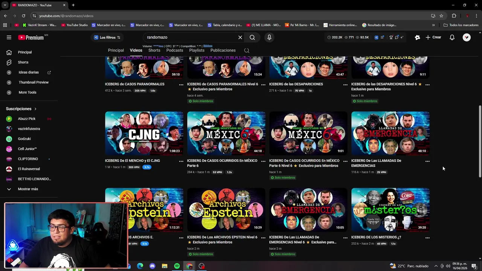
Task: Switch to the Principal channel tab
Action: click(x=116, y=50)
